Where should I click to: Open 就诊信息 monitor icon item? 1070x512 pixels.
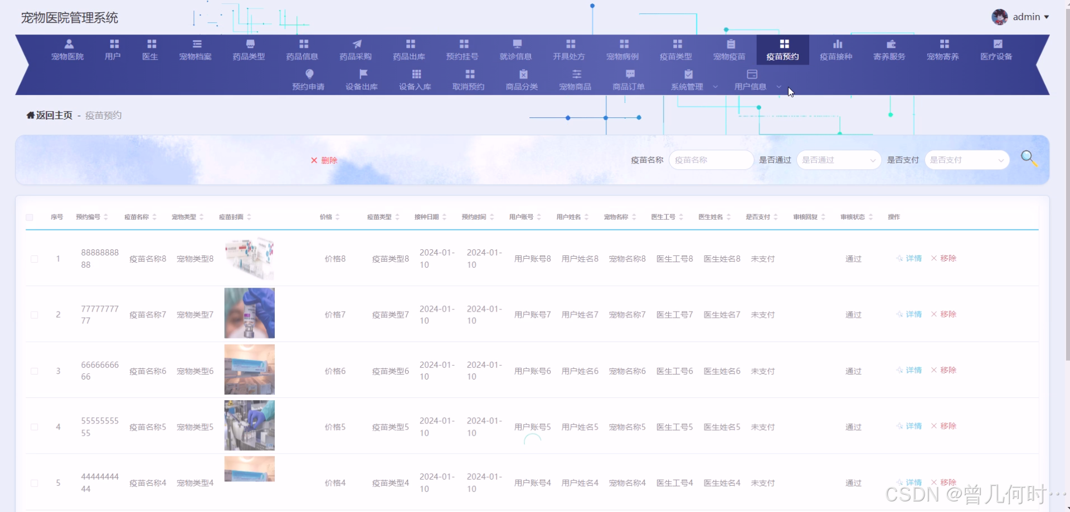[516, 50]
